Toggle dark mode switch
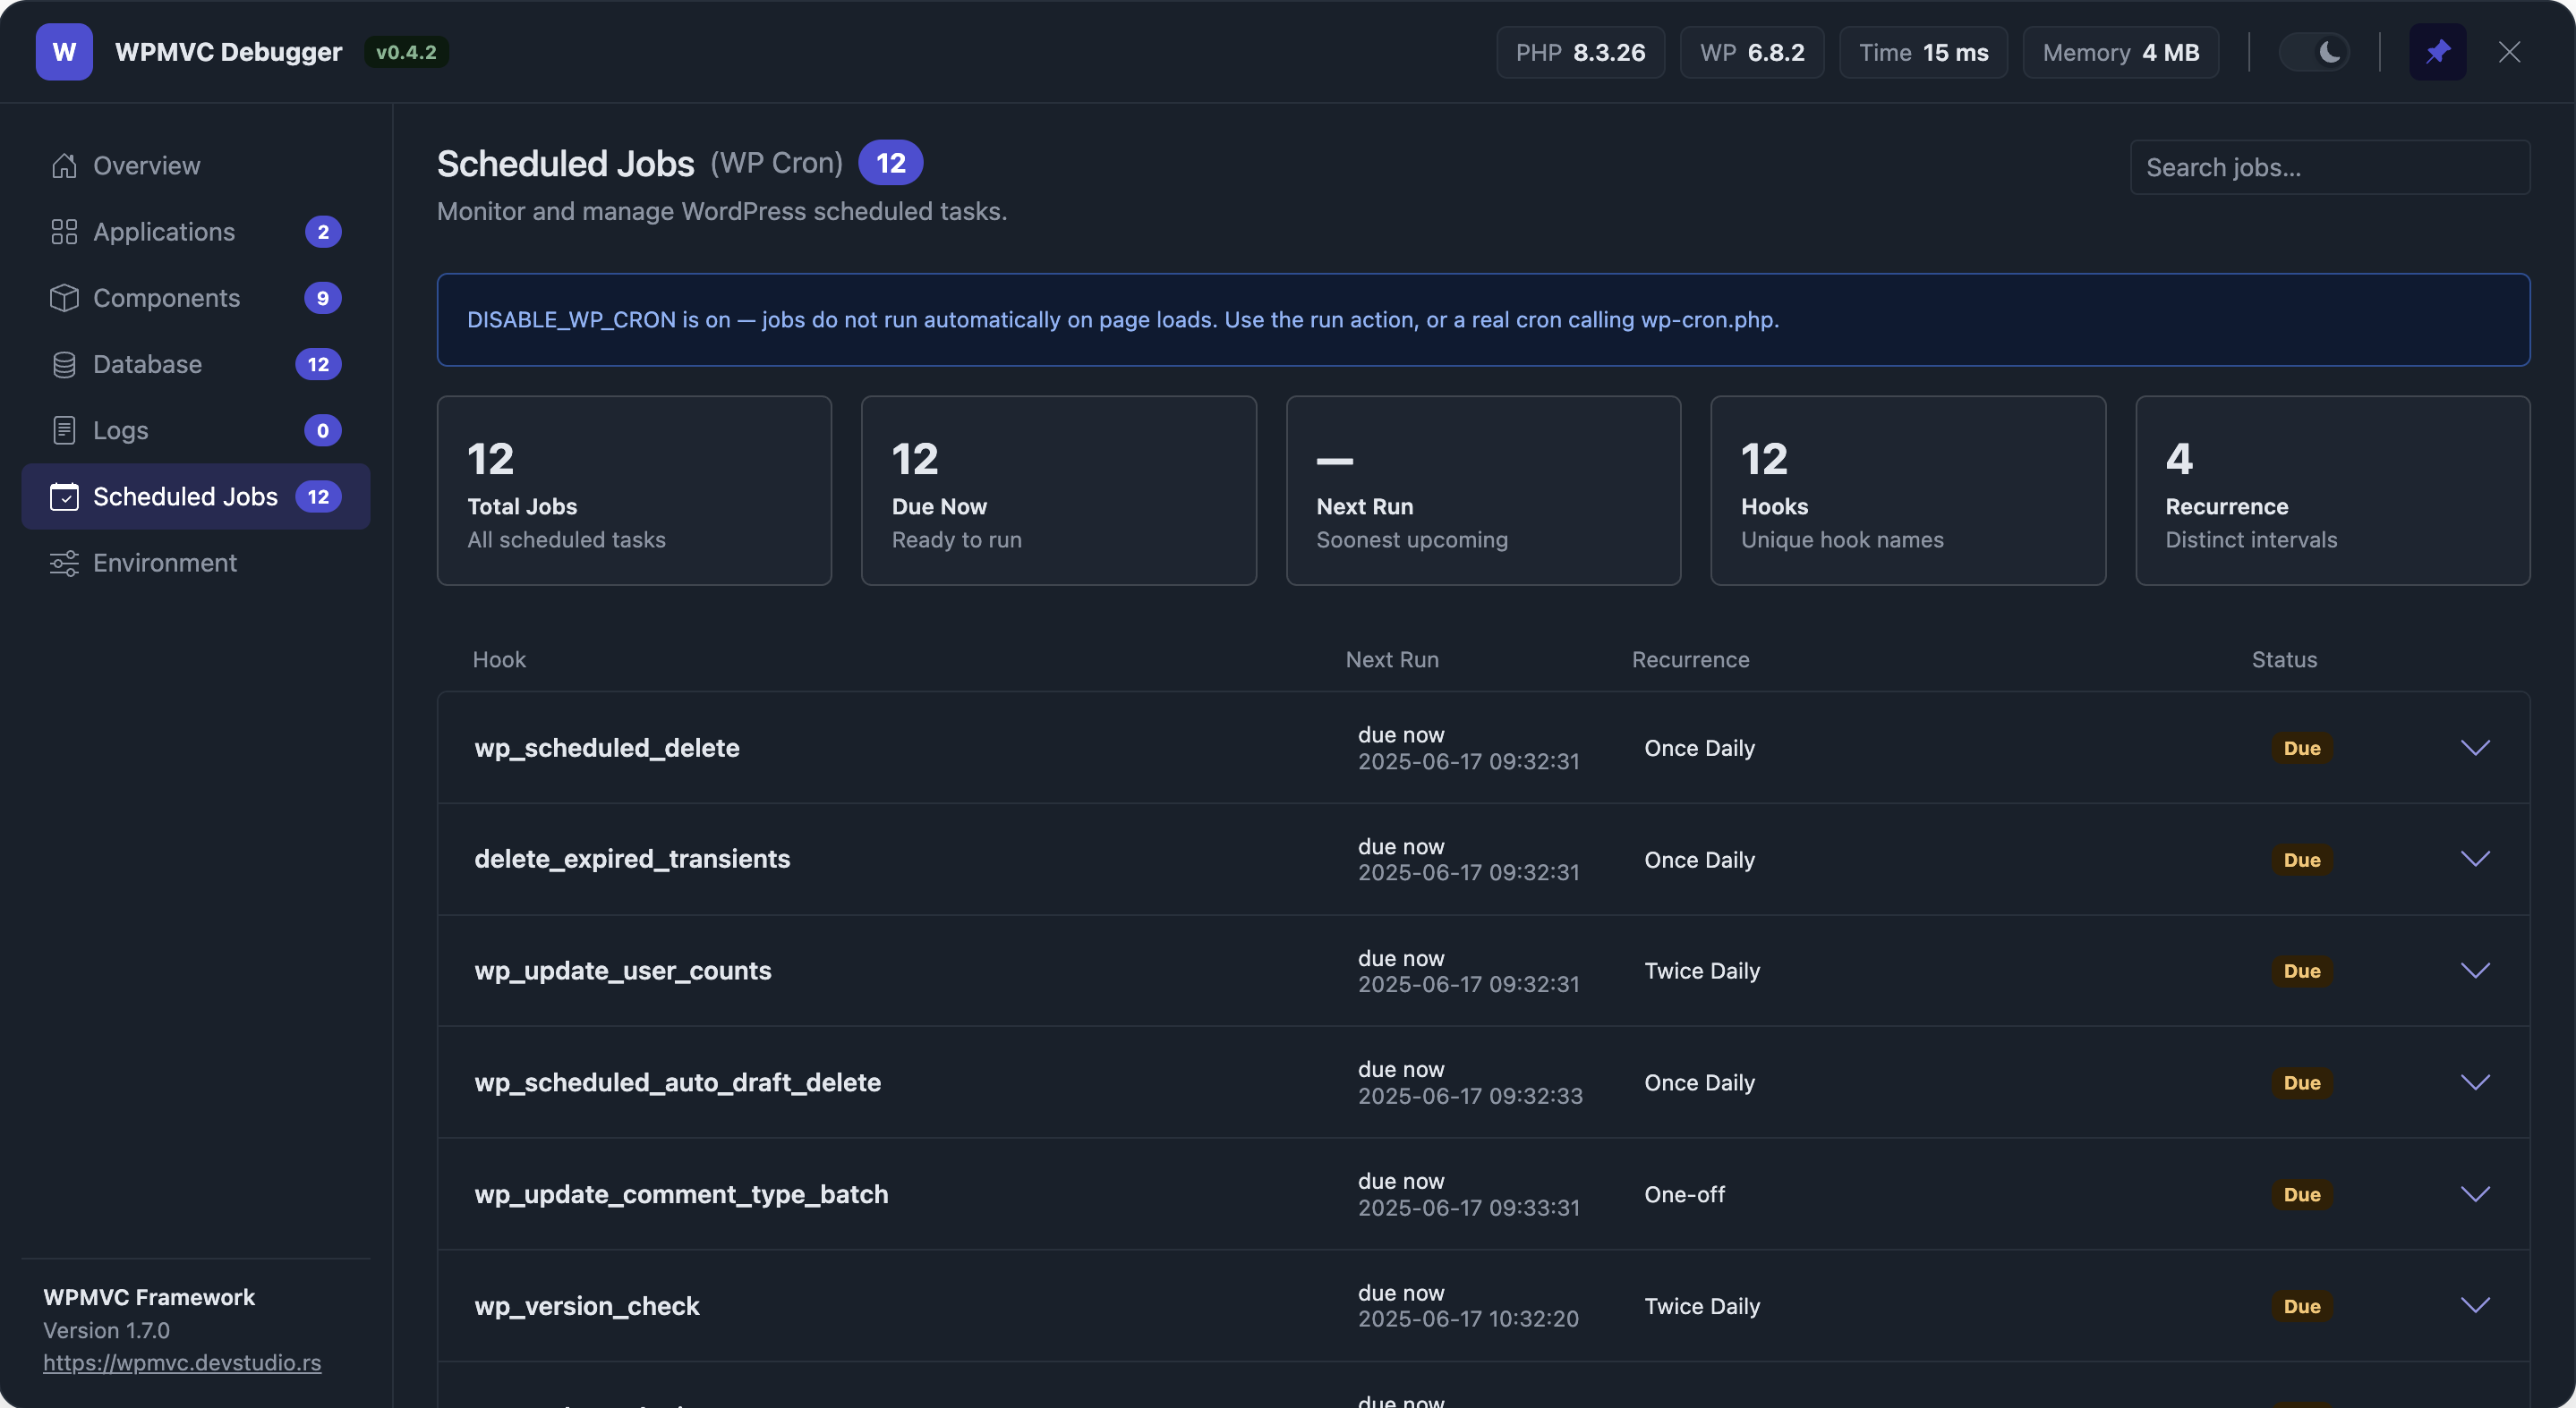This screenshot has width=2576, height=1408. pos(2314,52)
